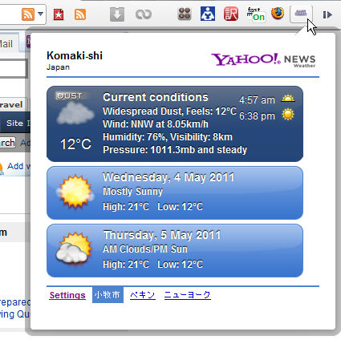Open the Settings link
The width and height of the screenshot is (341, 352).
pos(67,295)
